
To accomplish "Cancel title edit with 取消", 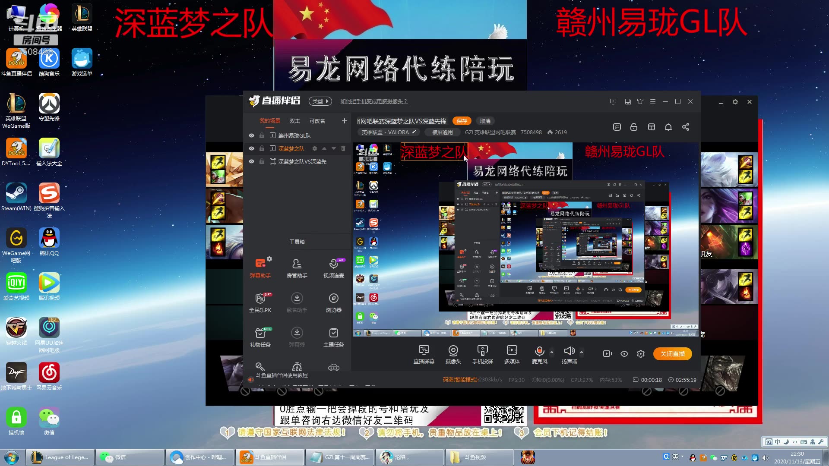I will [485, 121].
